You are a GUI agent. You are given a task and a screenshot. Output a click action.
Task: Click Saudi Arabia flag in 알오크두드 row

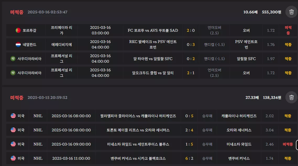click(x=13, y=73)
